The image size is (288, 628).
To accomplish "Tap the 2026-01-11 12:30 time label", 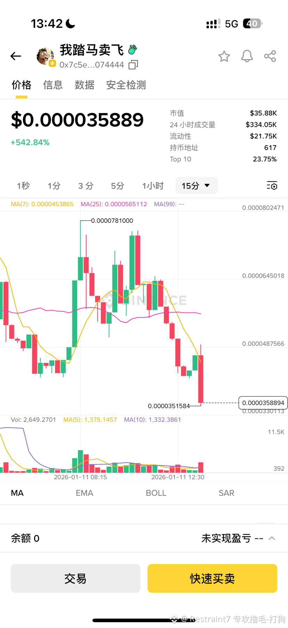I will click(178, 477).
